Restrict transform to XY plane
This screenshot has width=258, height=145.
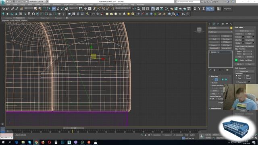(208, 9)
